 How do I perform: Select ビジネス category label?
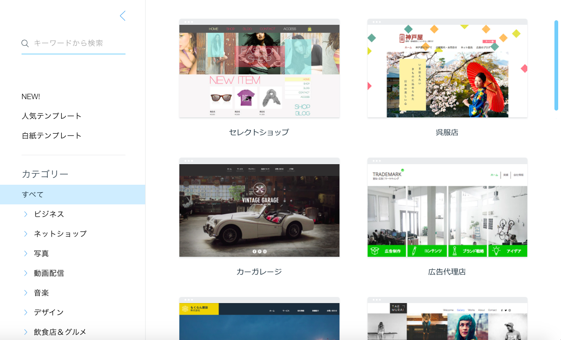tap(49, 214)
